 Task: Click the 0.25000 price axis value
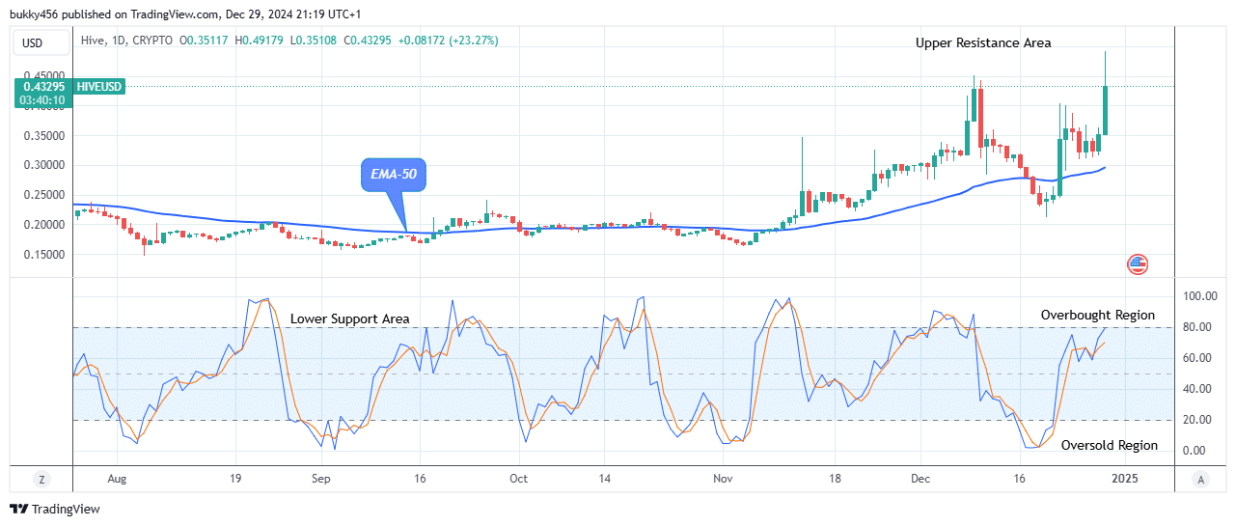46,195
